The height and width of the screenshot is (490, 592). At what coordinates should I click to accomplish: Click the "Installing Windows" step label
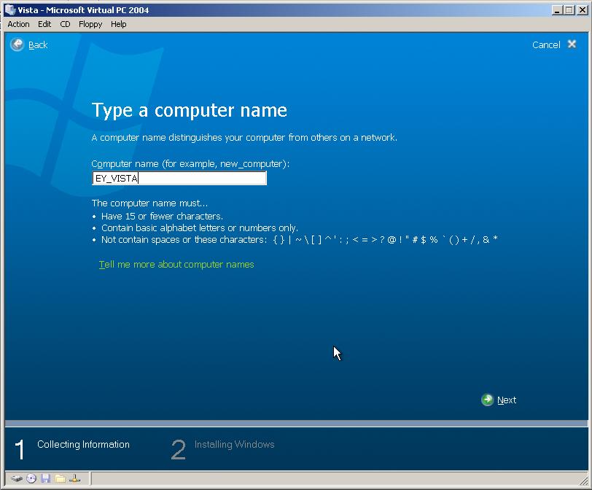(x=235, y=444)
